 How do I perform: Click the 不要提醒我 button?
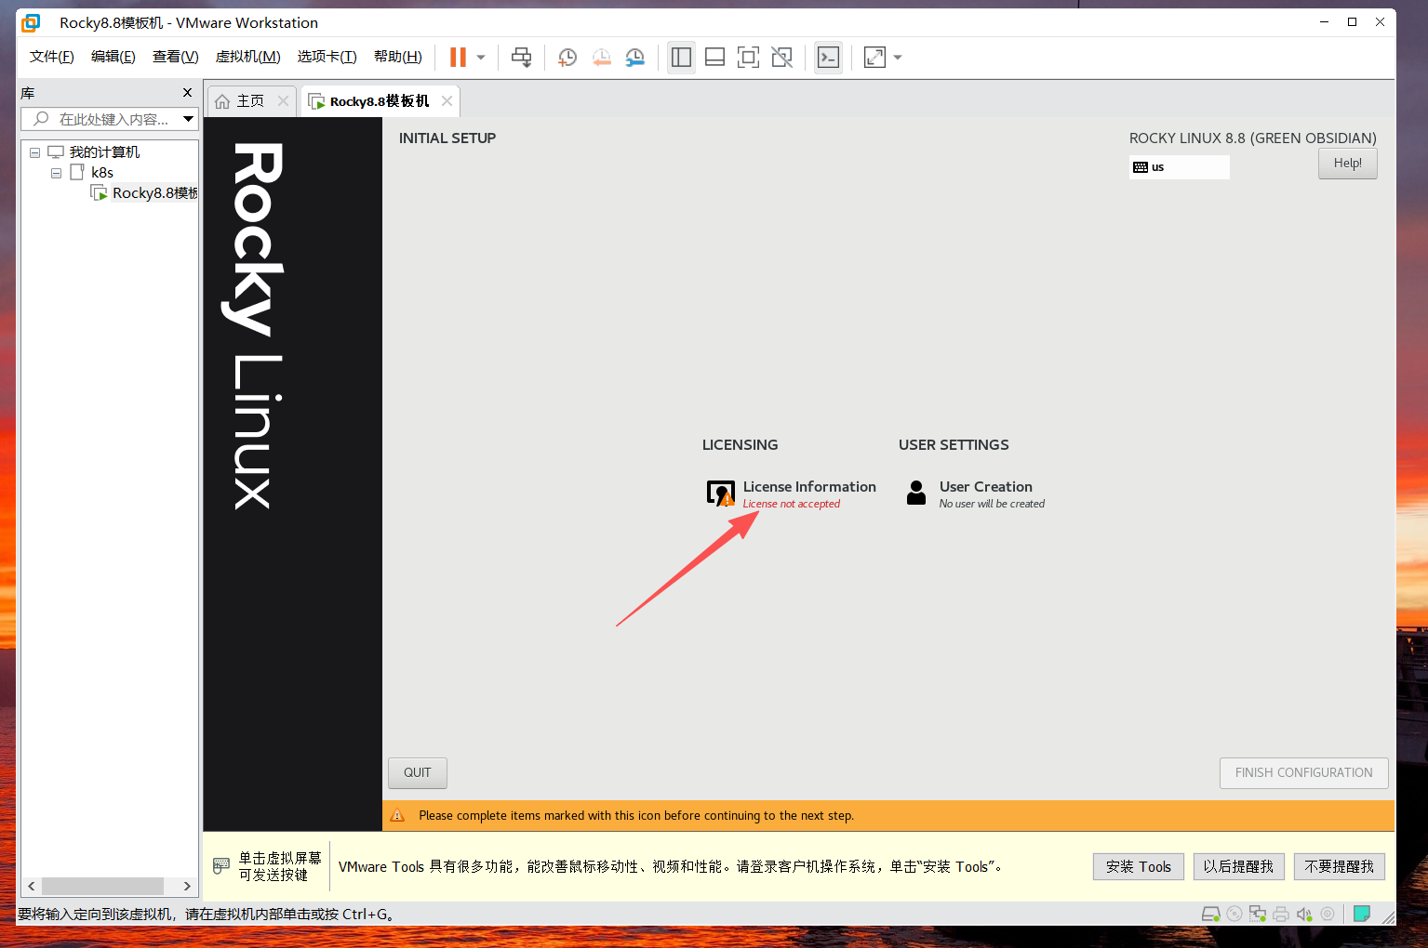1340,866
